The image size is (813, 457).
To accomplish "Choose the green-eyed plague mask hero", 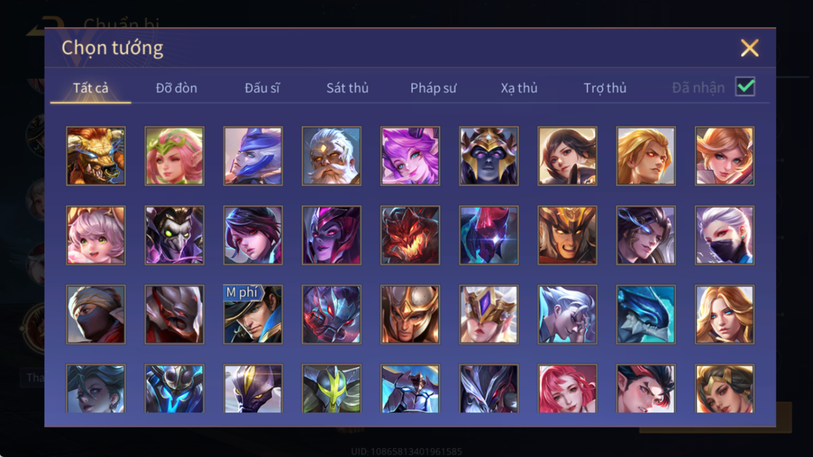I will (x=174, y=235).
